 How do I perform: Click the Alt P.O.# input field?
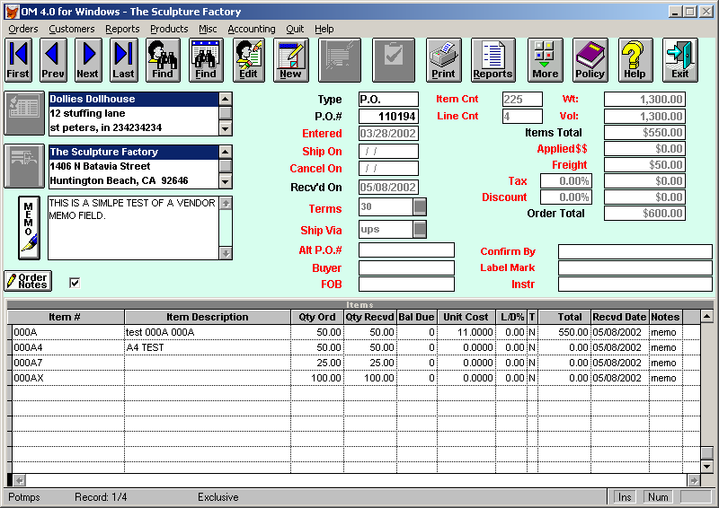[406, 250]
